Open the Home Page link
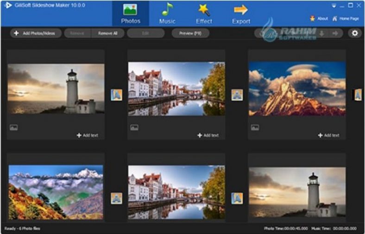The height and width of the screenshot is (234, 365). tap(349, 18)
